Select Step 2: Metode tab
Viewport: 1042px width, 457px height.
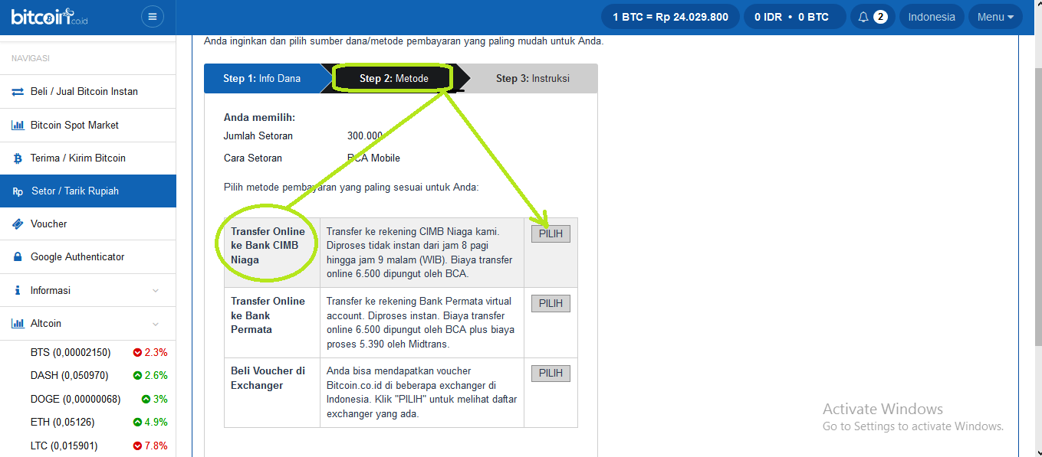(x=394, y=78)
